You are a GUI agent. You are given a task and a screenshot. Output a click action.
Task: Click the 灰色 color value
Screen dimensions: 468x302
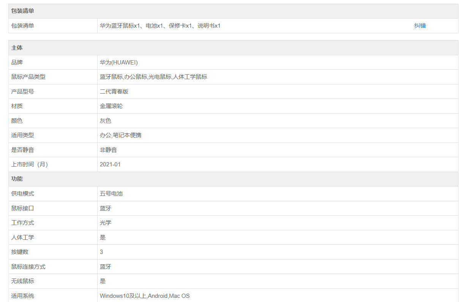tap(106, 120)
